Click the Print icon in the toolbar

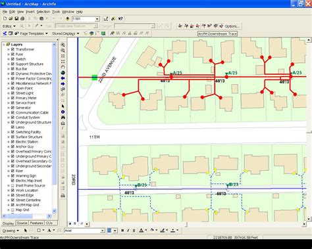click(22, 19)
